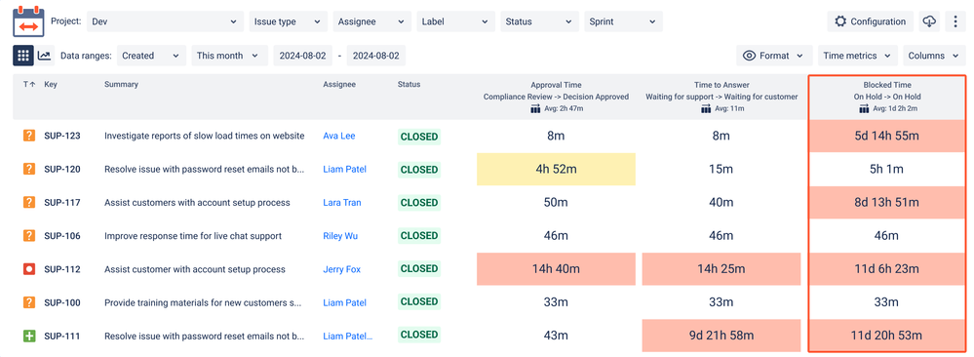The width and height of the screenshot is (974, 357).
Task: Click the question-type icon for SUP-120
Action: coord(28,169)
